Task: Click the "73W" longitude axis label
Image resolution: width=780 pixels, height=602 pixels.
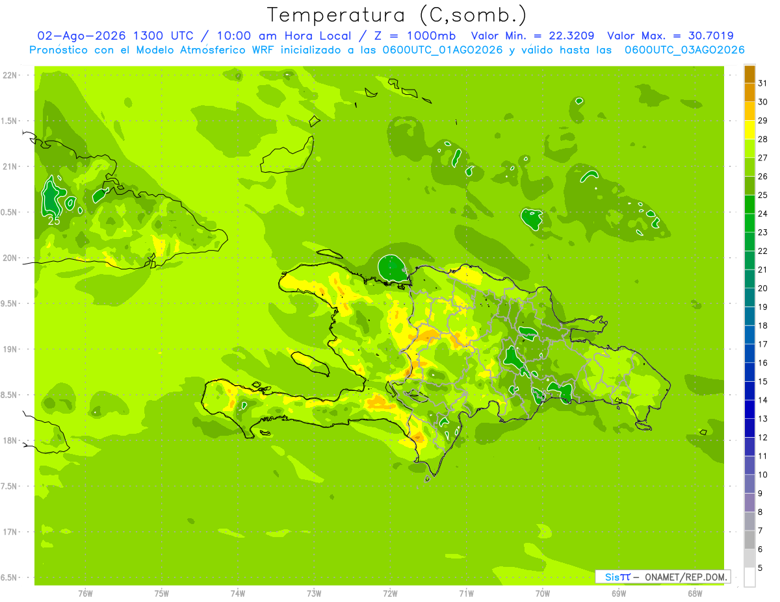Action: 314,594
